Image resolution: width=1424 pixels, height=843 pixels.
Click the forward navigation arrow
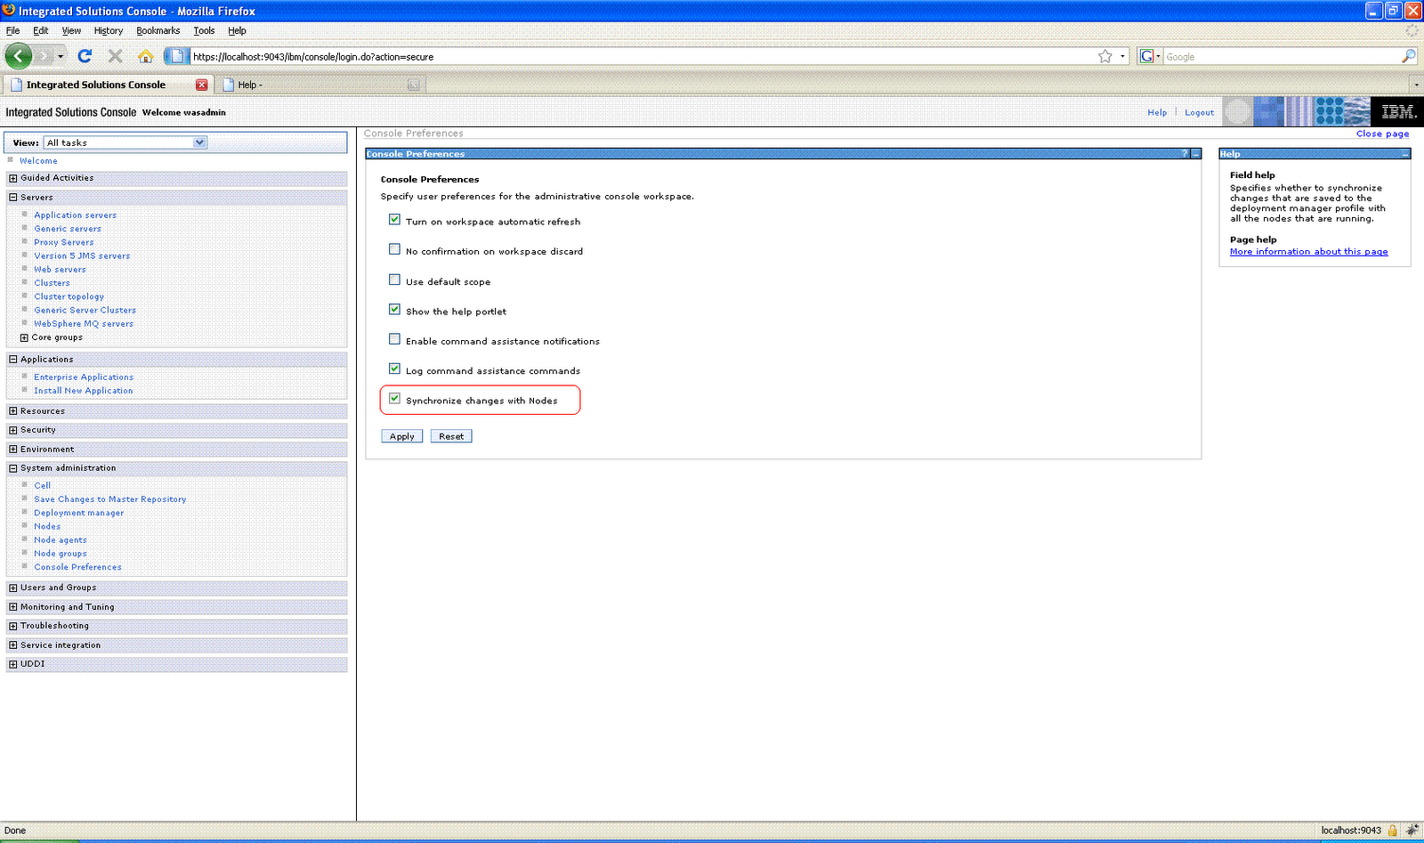(x=44, y=56)
